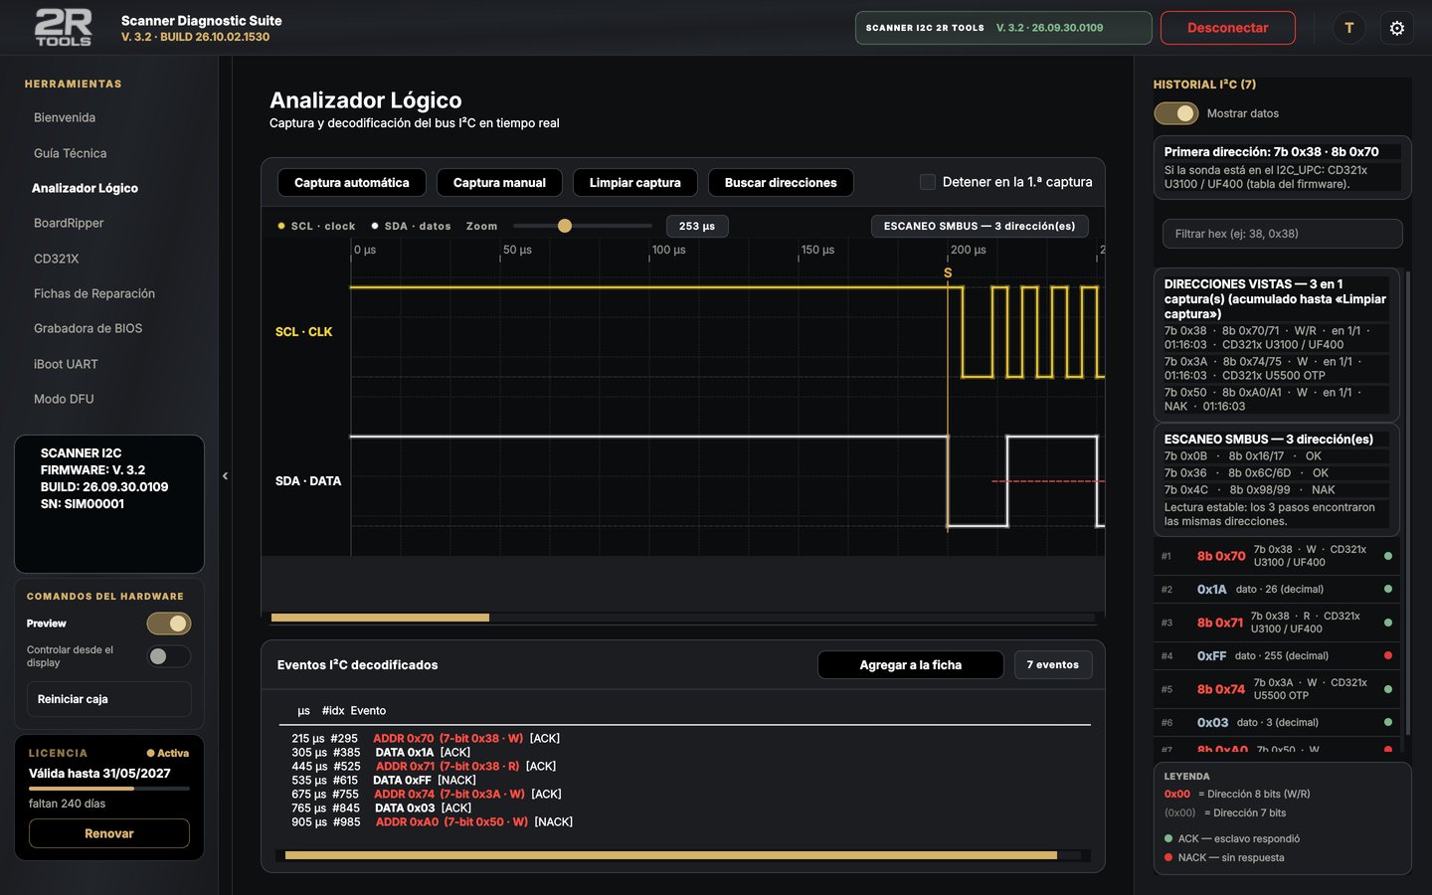Click Buscar direcciones button

click(781, 183)
